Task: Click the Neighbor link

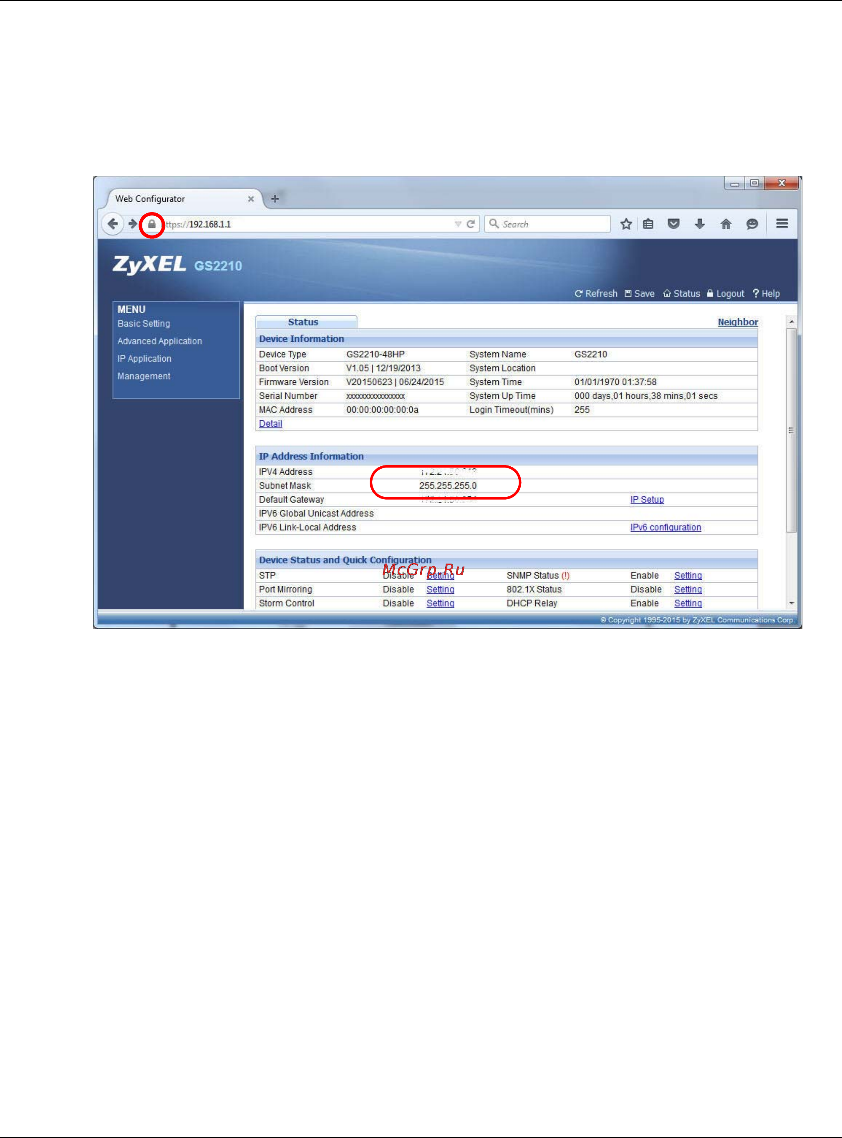Action: coord(738,322)
